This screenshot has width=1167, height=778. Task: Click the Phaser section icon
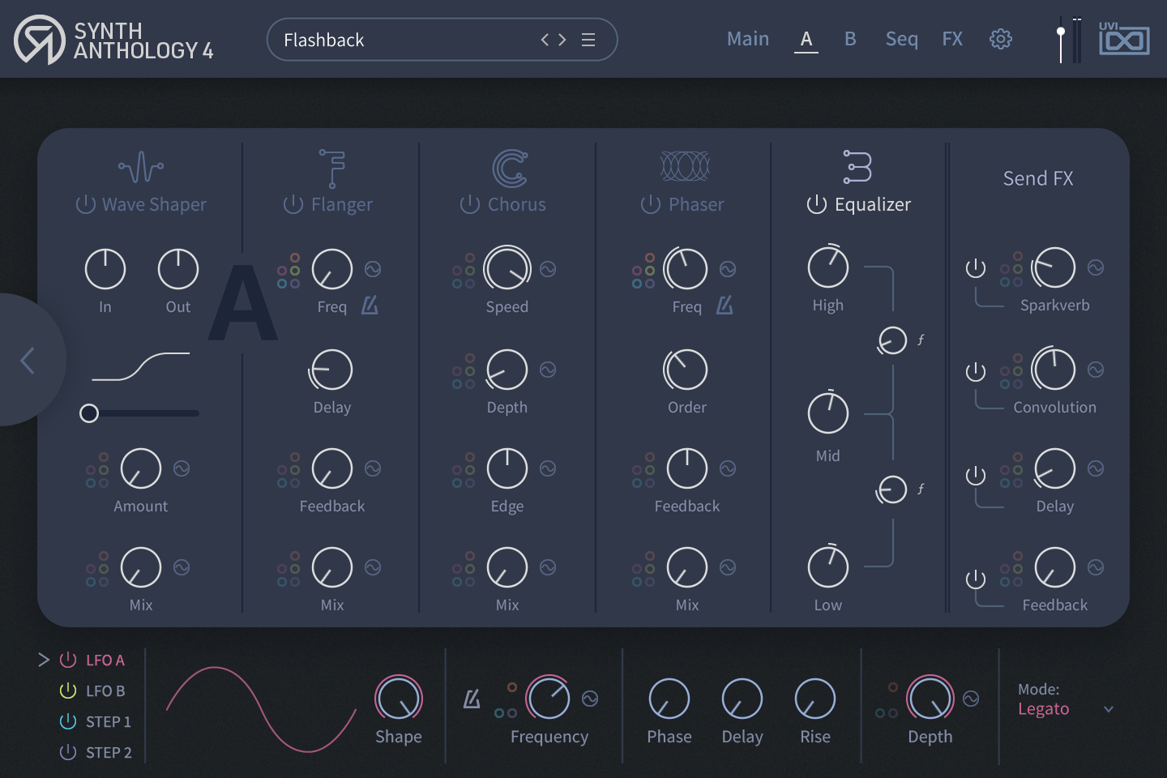tap(686, 165)
